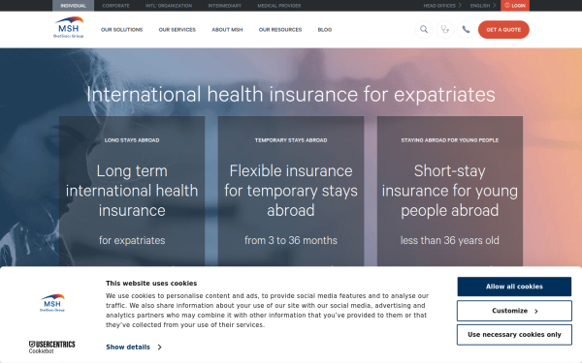The width and height of the screenshot is (582, 363).
Task: Expand Show details for cookies
Action: tap(134, 348)
